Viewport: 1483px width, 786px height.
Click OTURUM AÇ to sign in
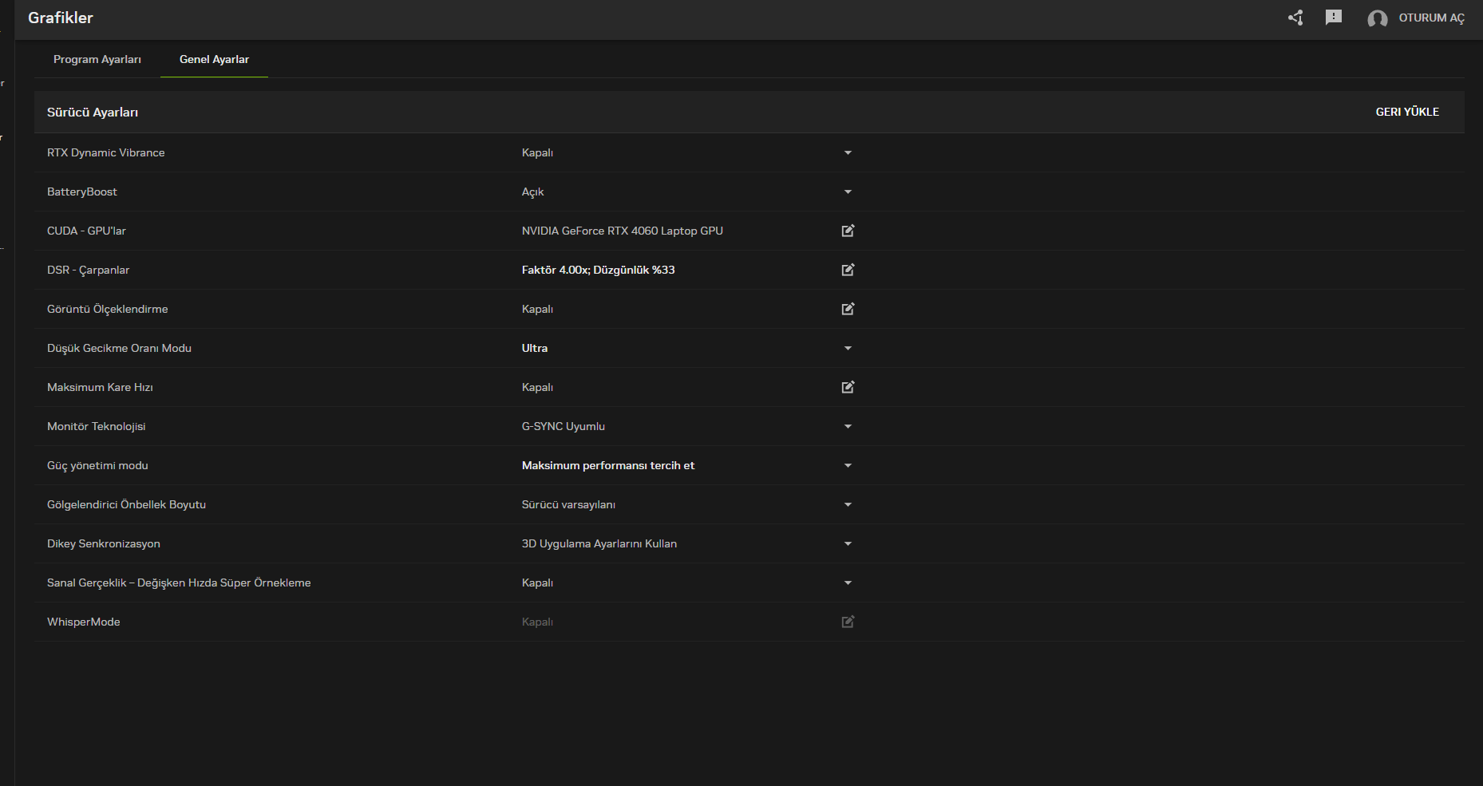(x=1431, y=18)
